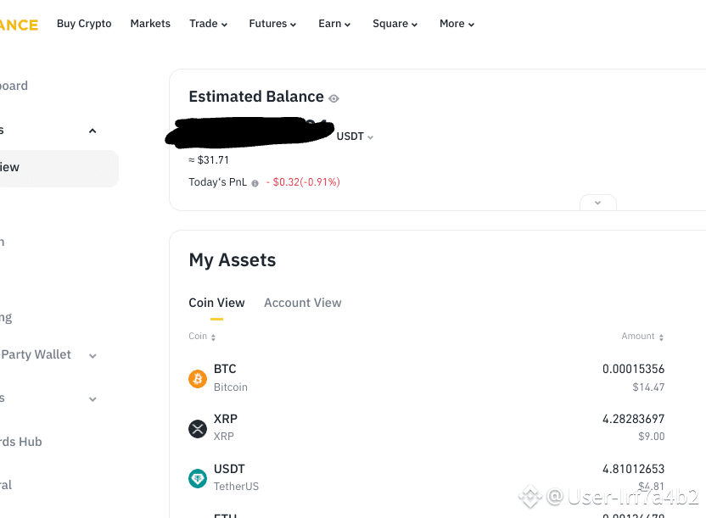Open Buy Crypto page
This screenshot has width=706, height=518.
point(84,24)
